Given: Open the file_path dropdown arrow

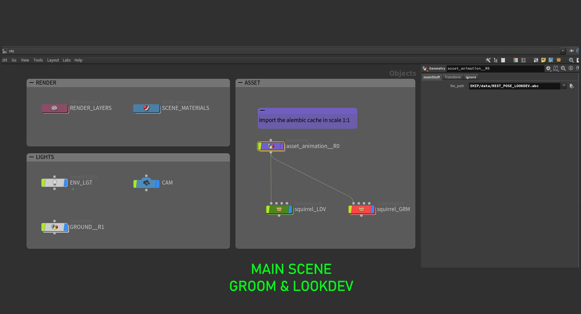Looking at the screenshot, I should click(564, 86).
